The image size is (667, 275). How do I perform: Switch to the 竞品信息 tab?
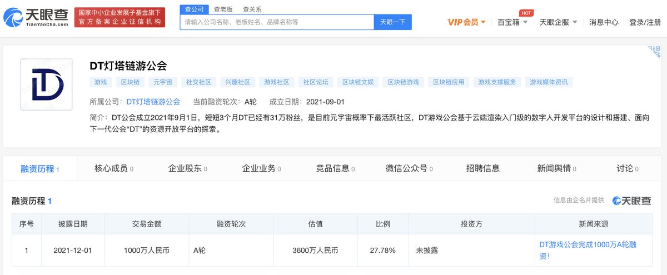click(336, 168)
